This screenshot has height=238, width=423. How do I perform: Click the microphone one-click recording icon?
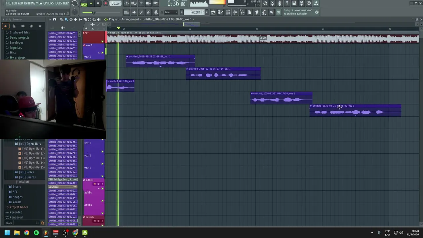coord(280,3)
